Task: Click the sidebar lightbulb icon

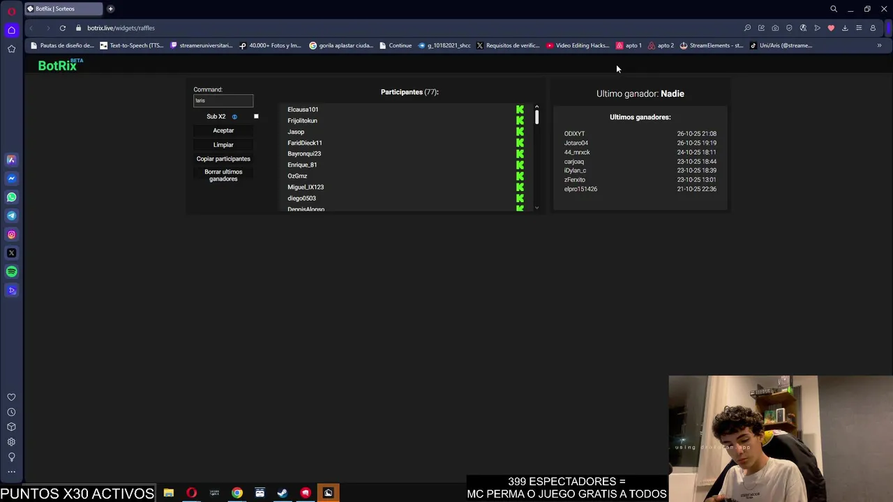Action: coord(11,457)
